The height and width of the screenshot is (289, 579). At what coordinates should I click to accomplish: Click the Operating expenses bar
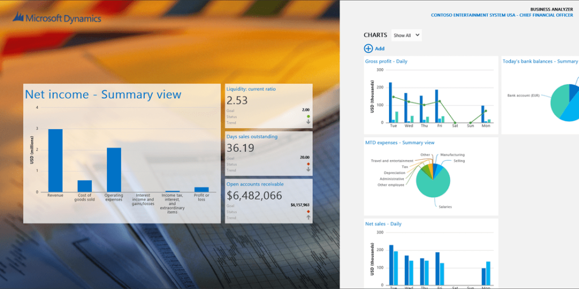[x=114, y=169]
